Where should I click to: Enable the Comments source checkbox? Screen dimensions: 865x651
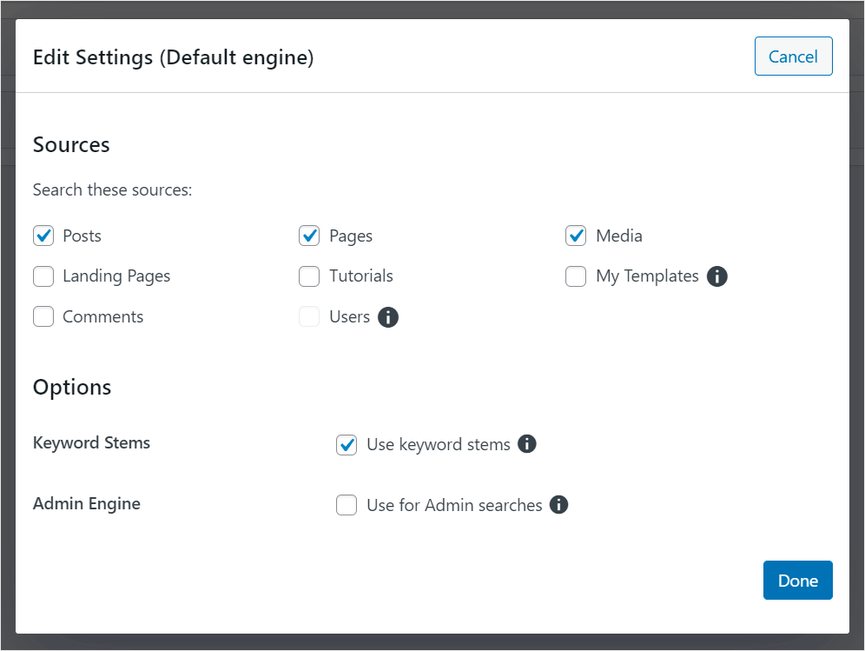[43, 317]
